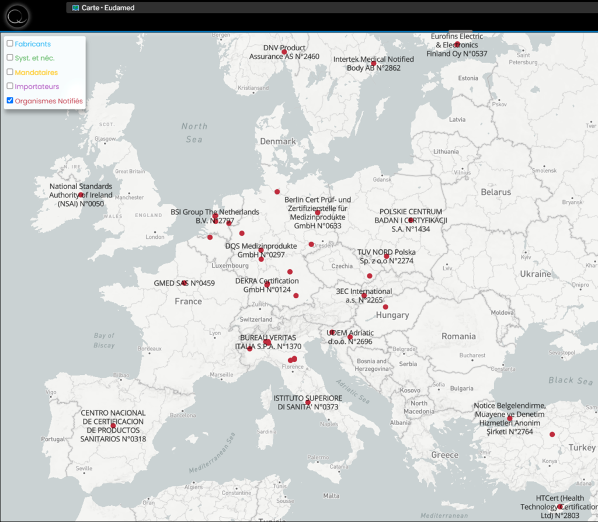This screenshot has height=522, width=598.
Task: Click the Berlin Cert N°0633 marker
Action: coord(318,213)
